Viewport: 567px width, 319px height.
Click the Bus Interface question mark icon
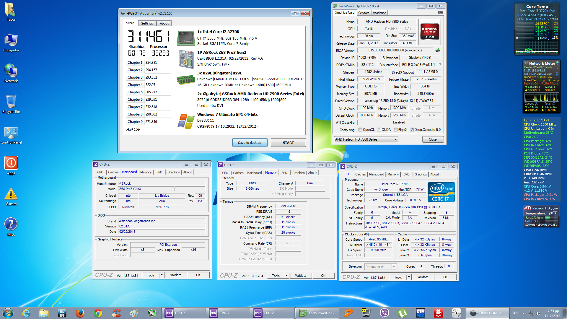[440, 65]
